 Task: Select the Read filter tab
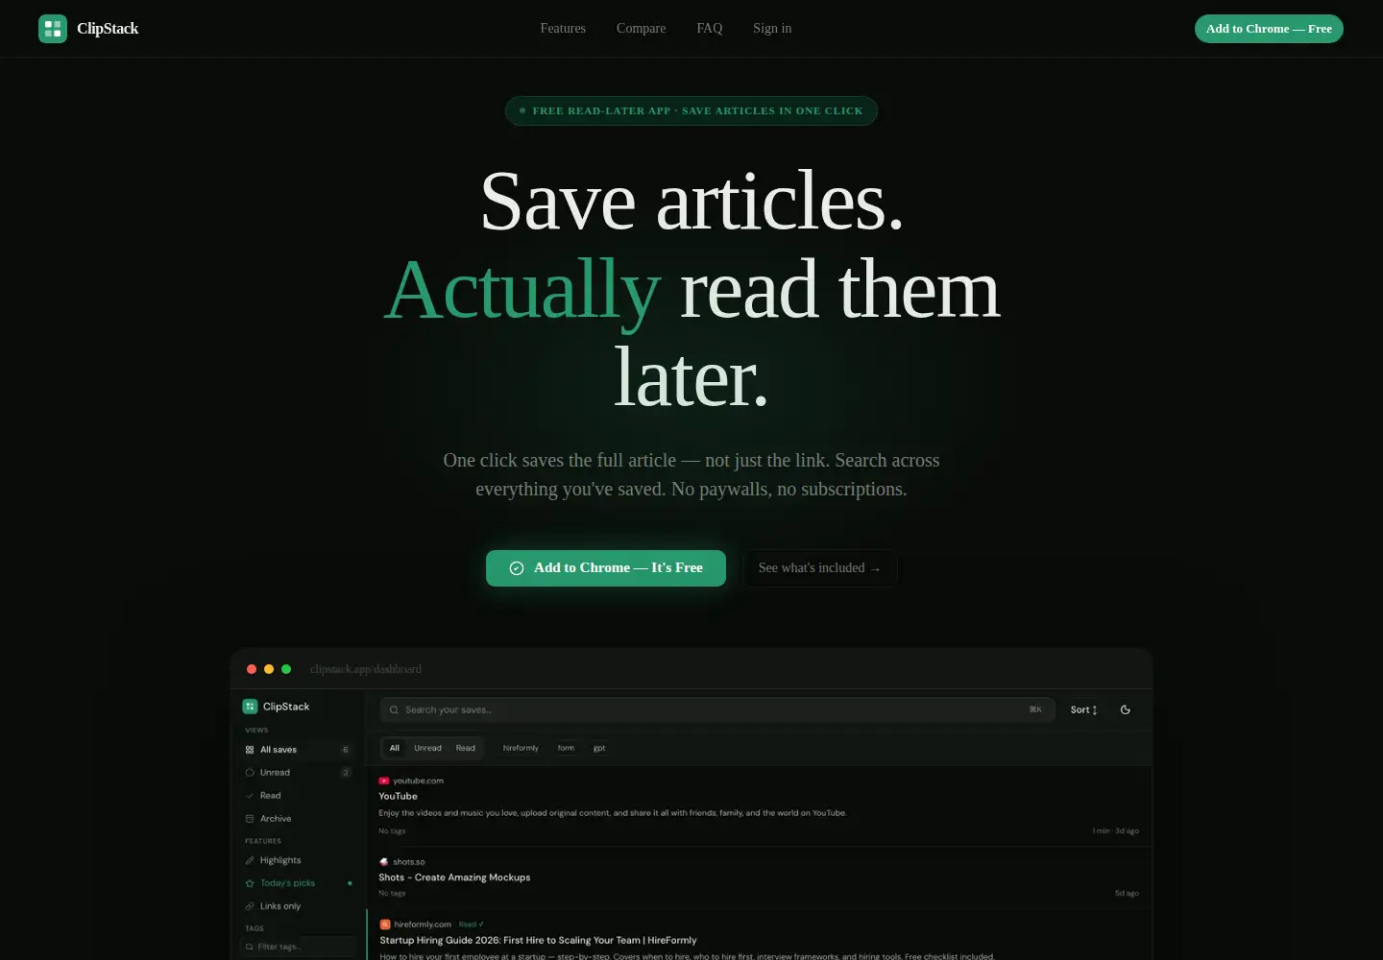tap(466, 749)
